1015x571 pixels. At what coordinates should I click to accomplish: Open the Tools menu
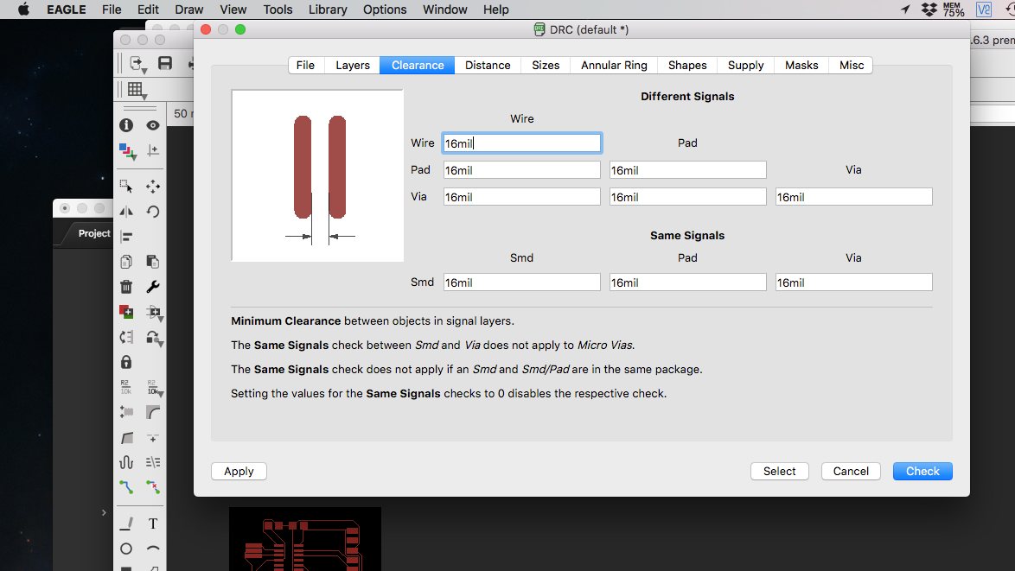point(278,10)
